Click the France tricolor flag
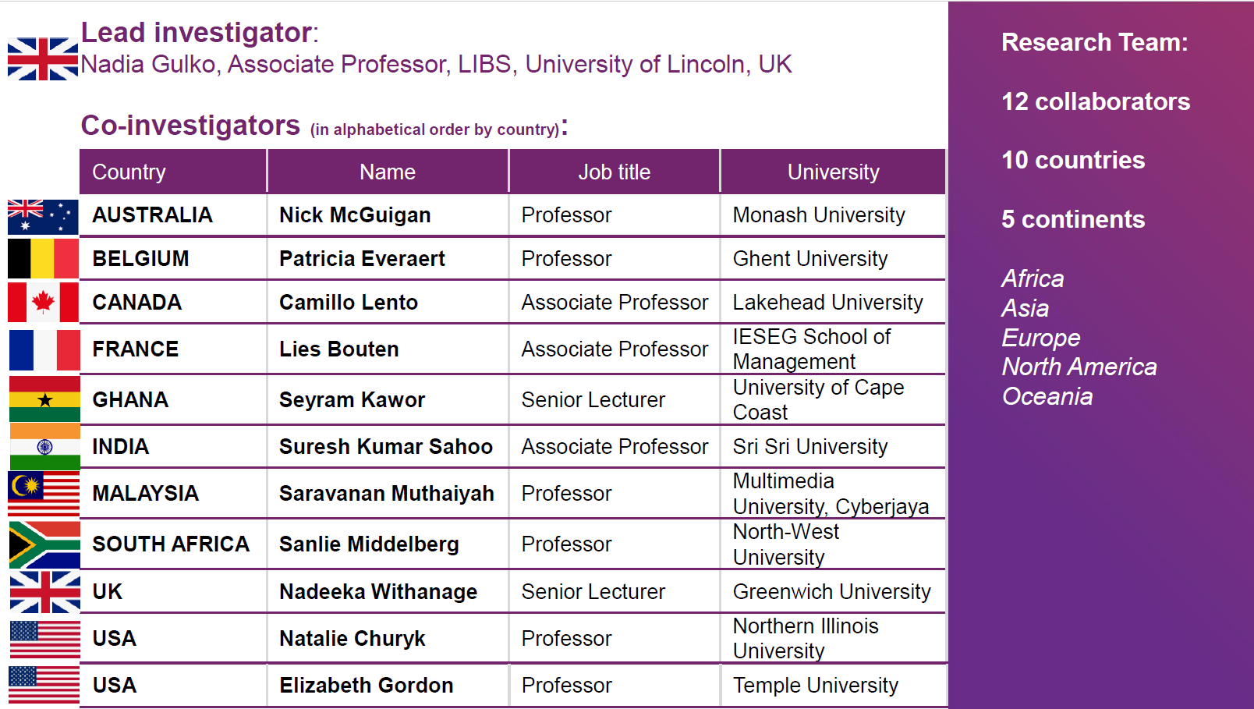The width and height of the screenshot is (1254, 709). click(x=44, y=349)
